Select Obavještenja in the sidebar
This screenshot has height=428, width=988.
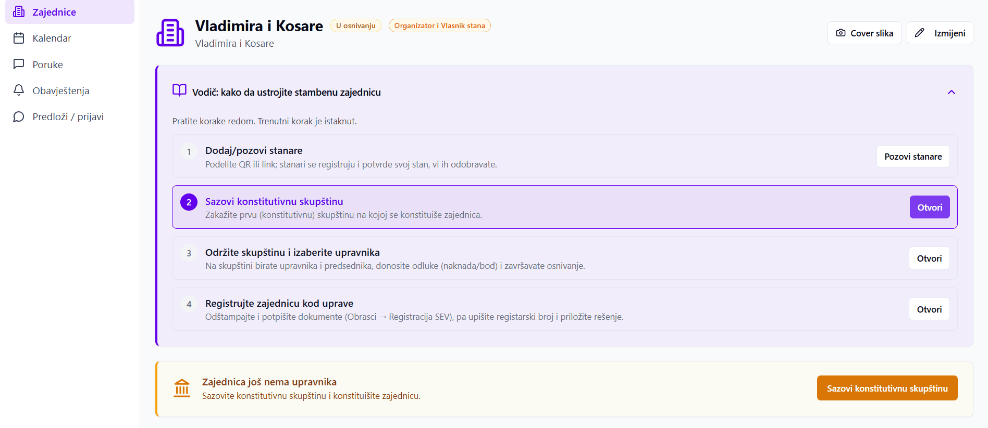click(70, 90)
